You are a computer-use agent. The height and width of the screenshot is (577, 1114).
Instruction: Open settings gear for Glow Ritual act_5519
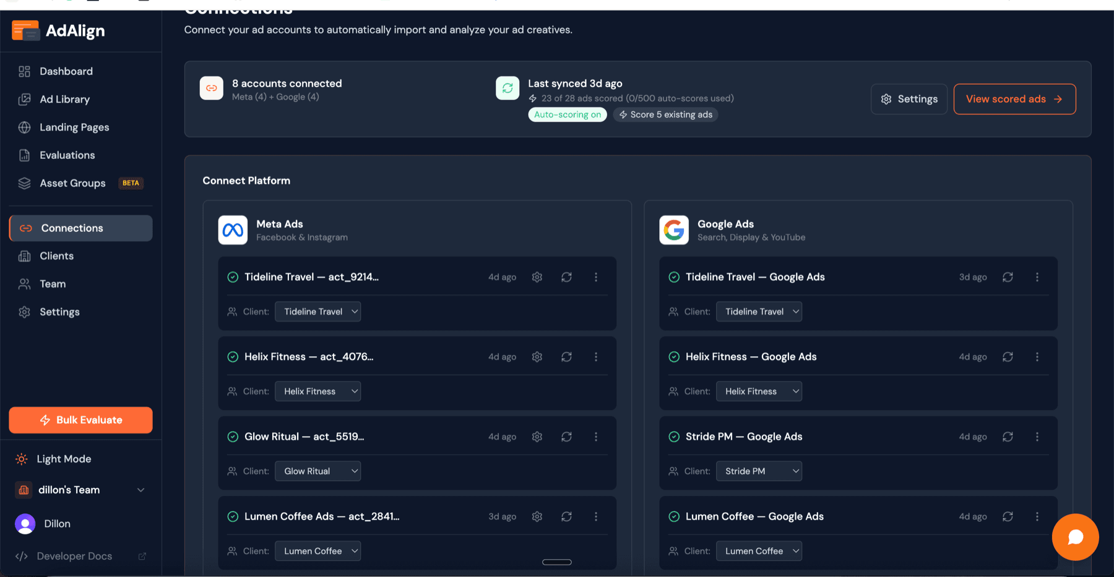point(537,437)
